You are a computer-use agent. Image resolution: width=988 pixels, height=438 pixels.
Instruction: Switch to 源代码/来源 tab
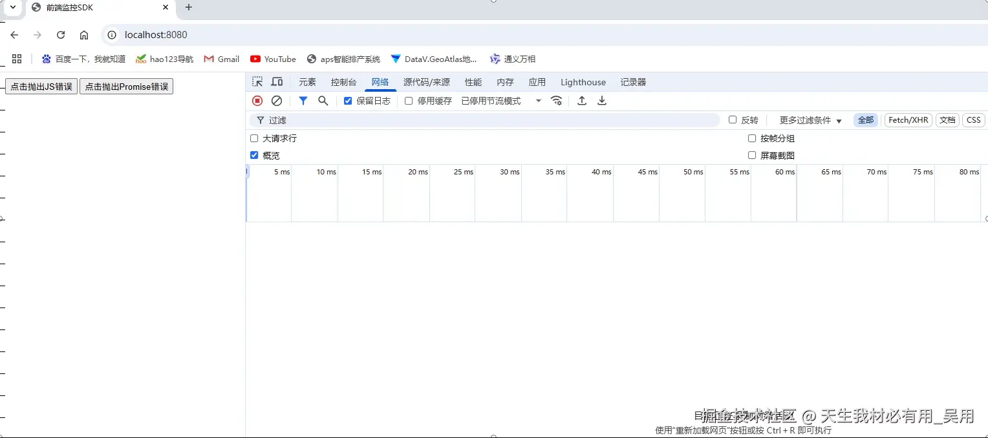coord(427,82)
